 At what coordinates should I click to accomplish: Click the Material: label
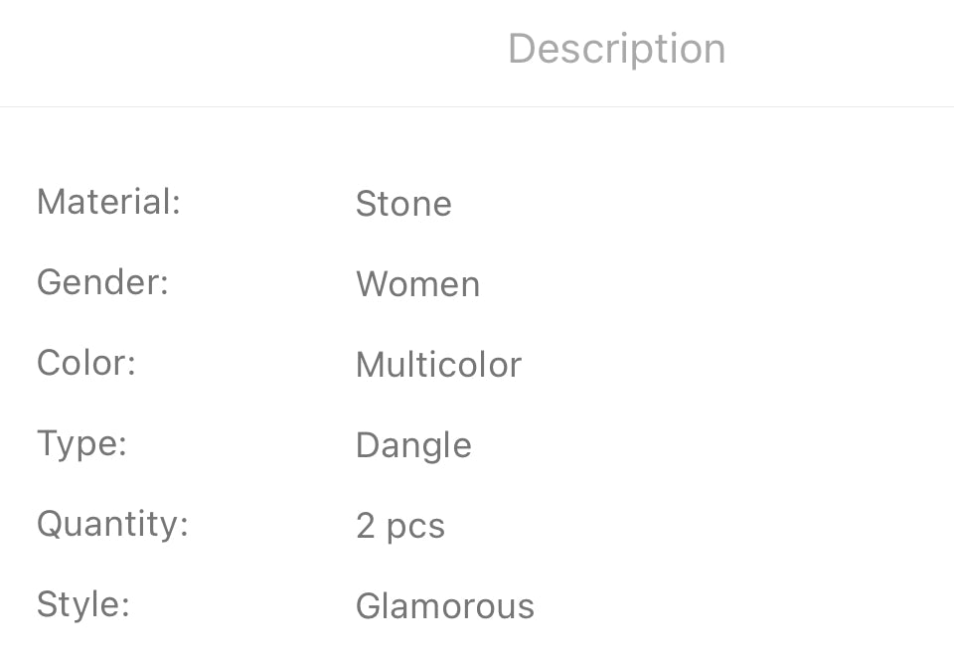[x=109, y=202]
